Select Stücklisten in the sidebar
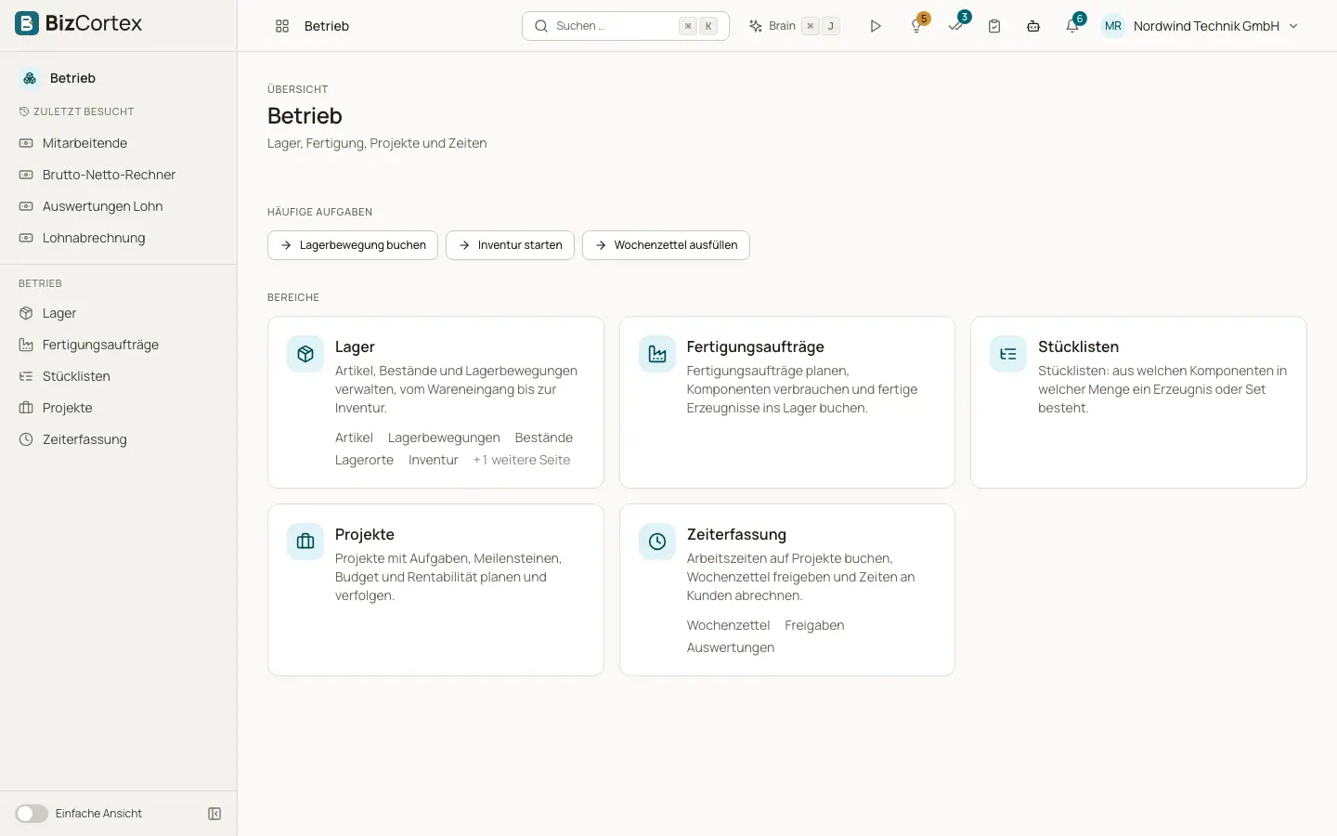 pos(118,376)
